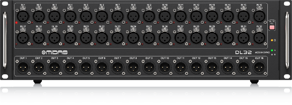This screenshot has height=105, width=292.
Task: Select the IN 12 XLR input connector
Action: click(x=196, y=16)
